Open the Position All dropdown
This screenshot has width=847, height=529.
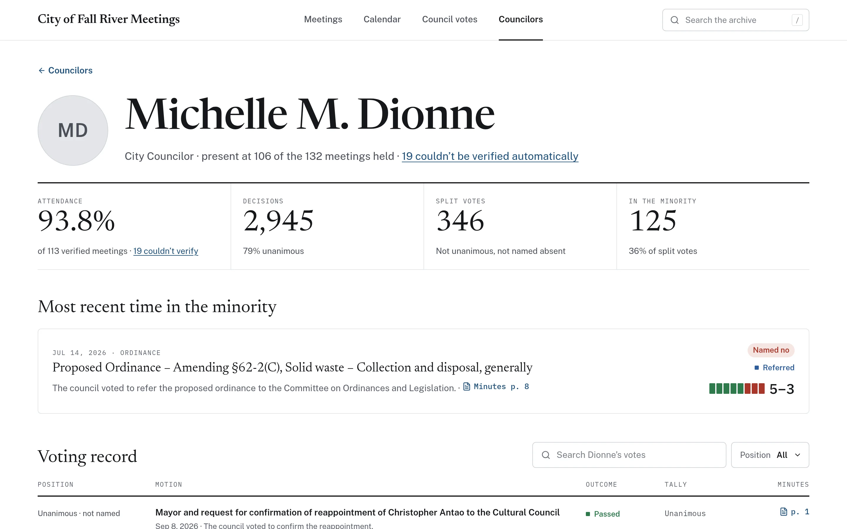coord(770,455)
